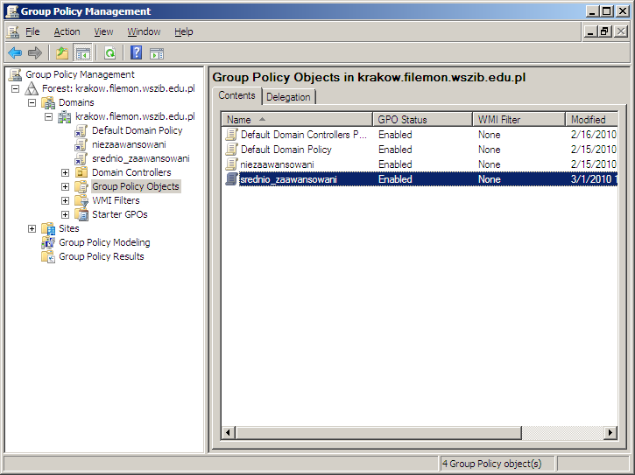Sort list by Name column header
The height and width of the screenshot is (475, 635).
[297, 120]
